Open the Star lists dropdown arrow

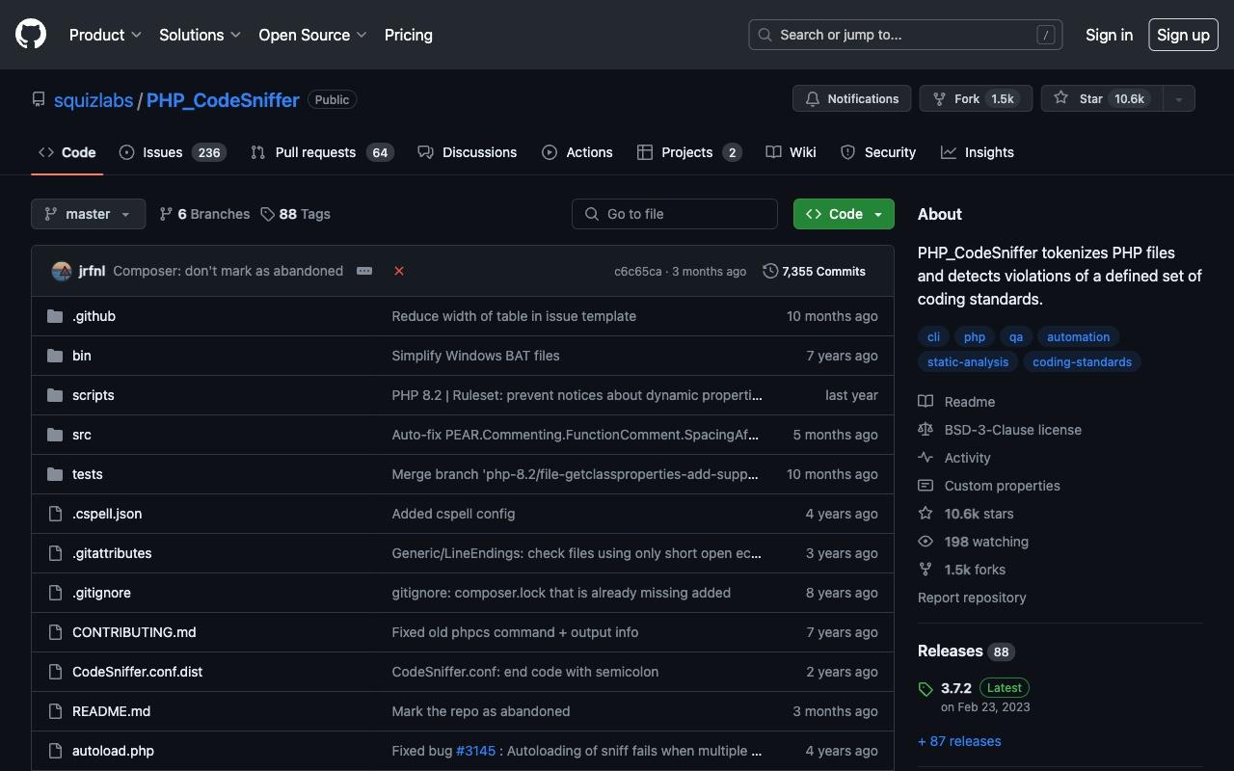point(1178,98)
